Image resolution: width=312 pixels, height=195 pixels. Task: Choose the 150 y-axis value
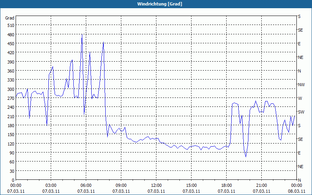pos(11,135)
